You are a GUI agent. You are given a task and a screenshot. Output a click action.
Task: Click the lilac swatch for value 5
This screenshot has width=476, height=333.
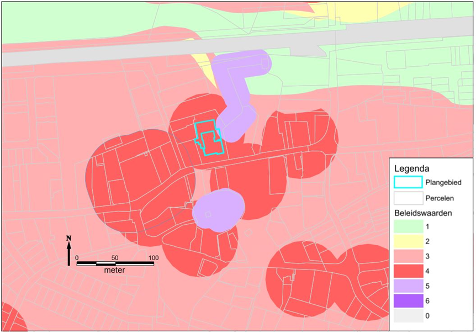tap(408, 286)
